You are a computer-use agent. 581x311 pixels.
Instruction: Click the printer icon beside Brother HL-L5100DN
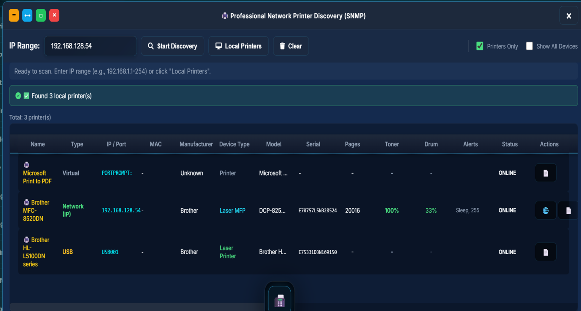(27, 240)
